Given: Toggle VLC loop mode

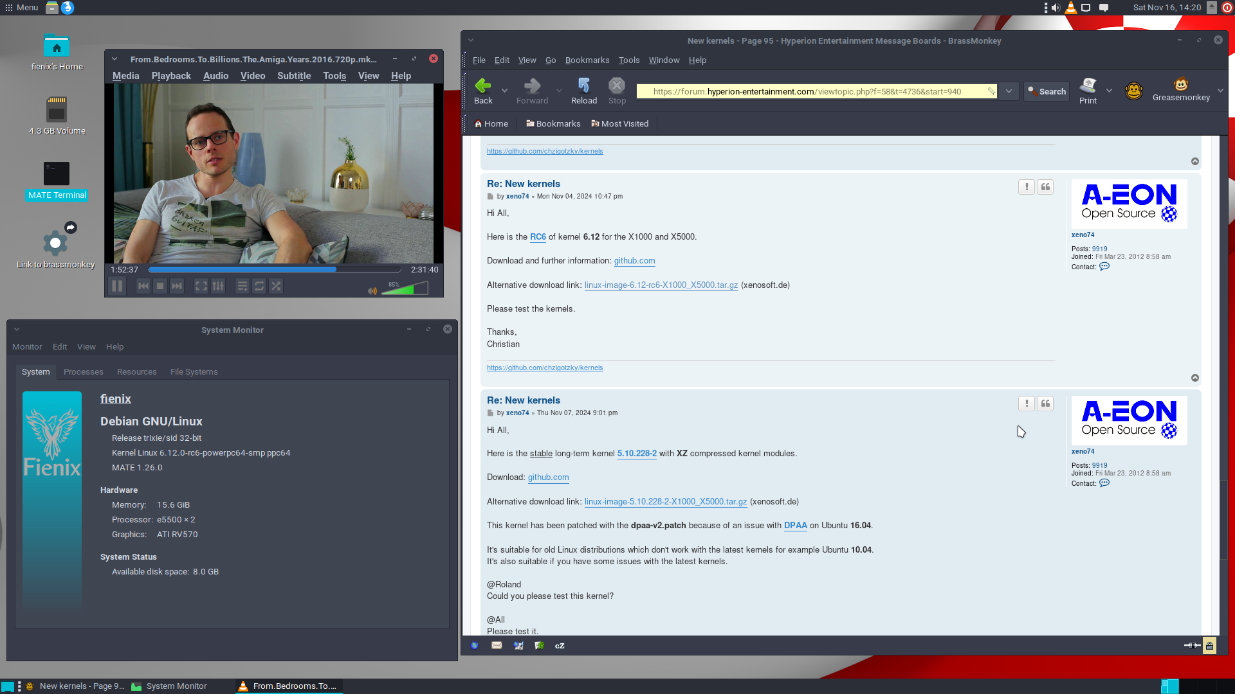Looking at the screenshot, I should (259, 287).
